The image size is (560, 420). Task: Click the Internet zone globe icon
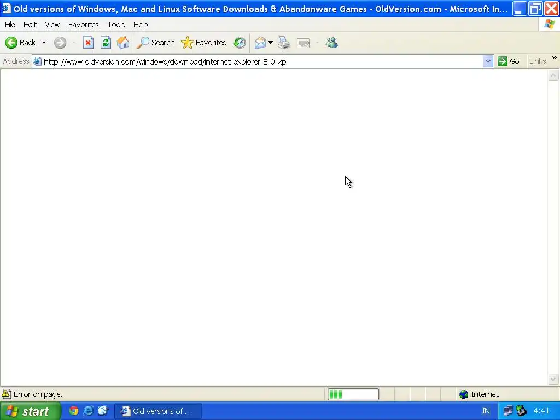(464, 394)
